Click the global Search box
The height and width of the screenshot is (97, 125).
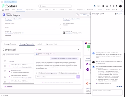55,6
